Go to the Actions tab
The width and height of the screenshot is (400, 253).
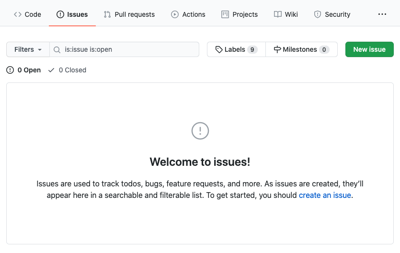(188, 14)
